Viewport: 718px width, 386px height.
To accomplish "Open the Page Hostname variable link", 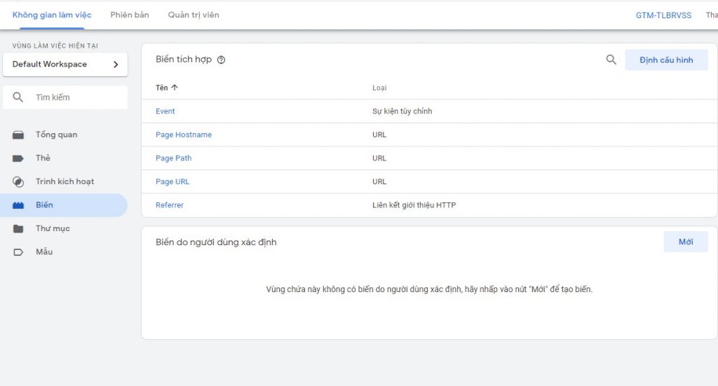I will 184,135.
